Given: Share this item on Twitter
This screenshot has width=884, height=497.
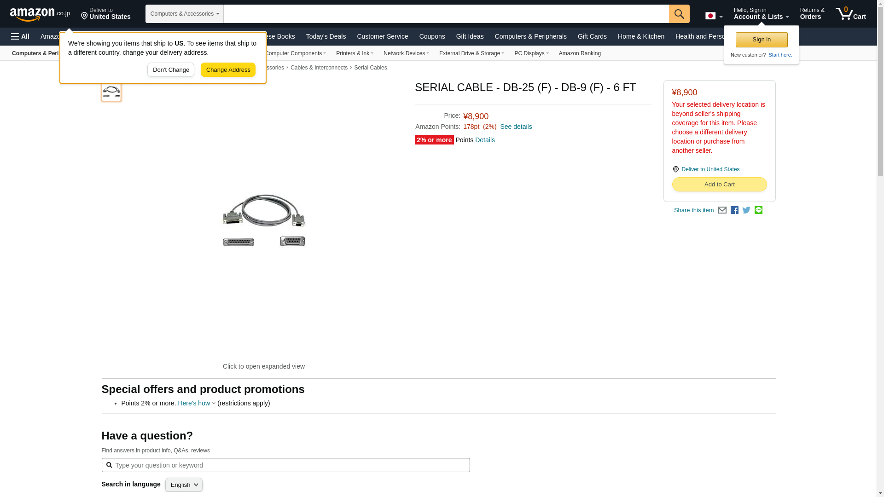Looking at the screenshot, I should click(x=746, y=210).
